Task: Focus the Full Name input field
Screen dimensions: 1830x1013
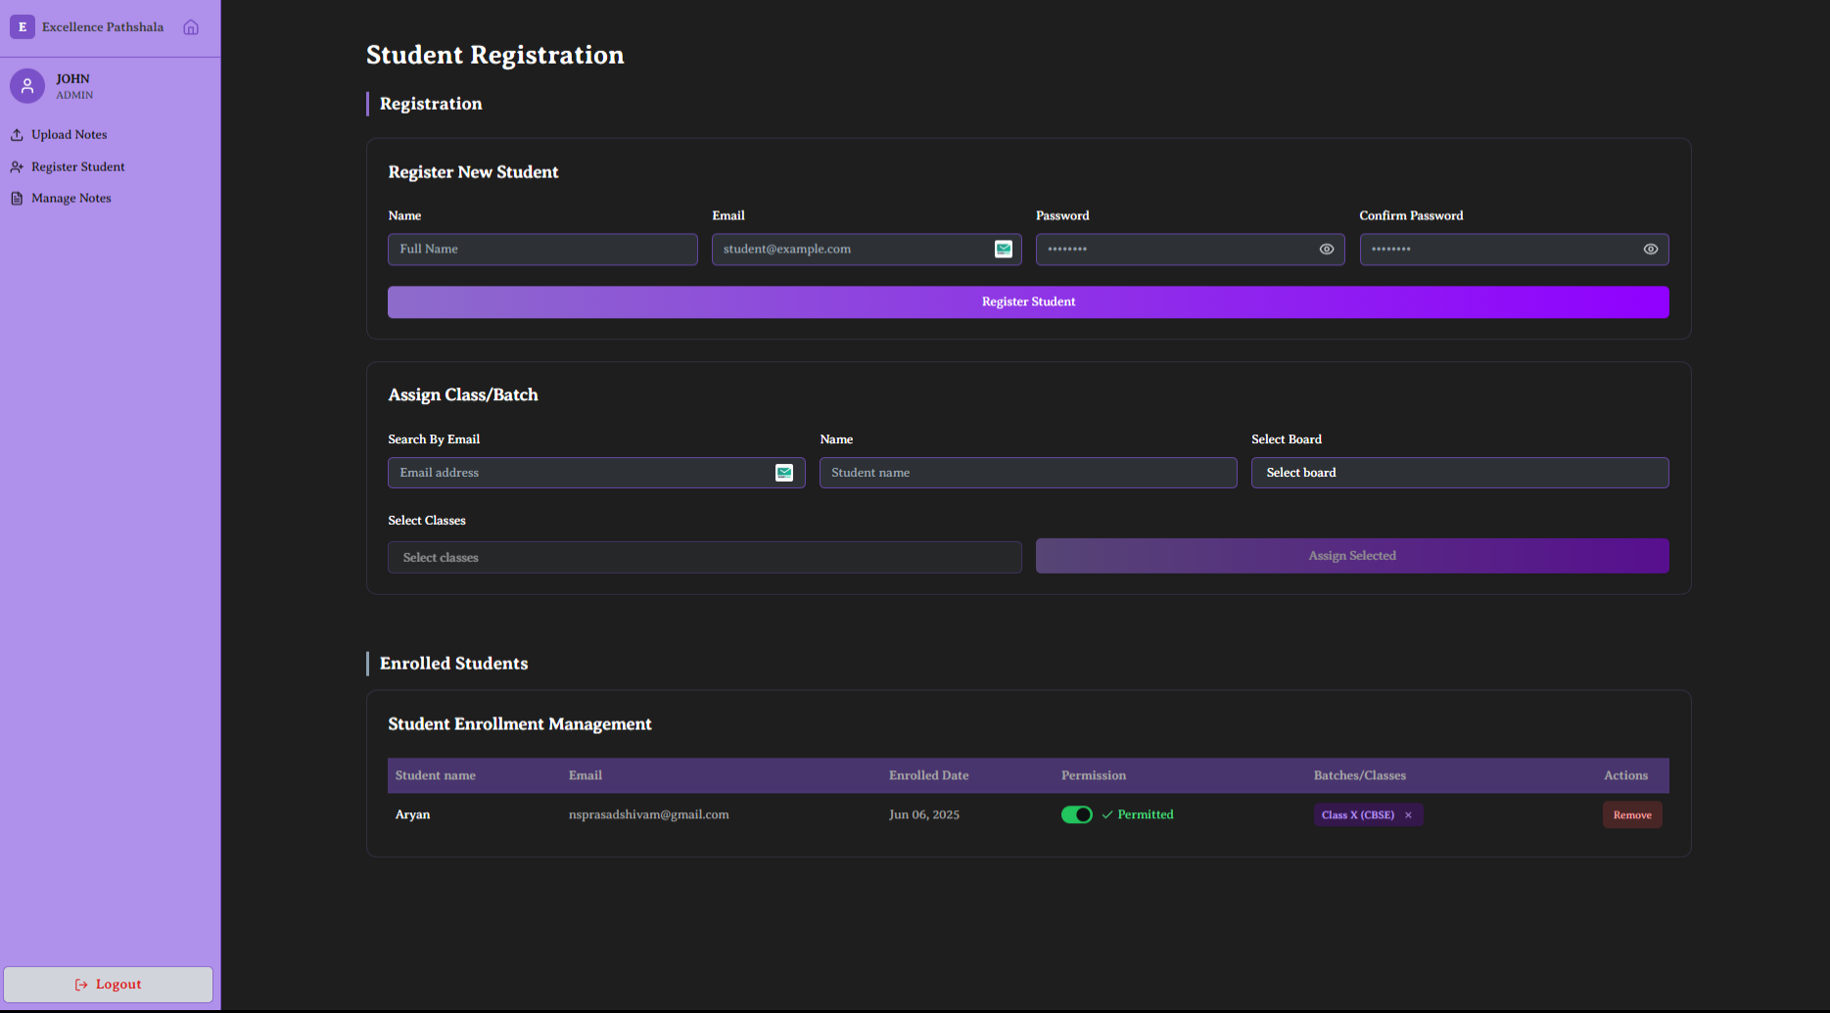Action: (542, 250)
